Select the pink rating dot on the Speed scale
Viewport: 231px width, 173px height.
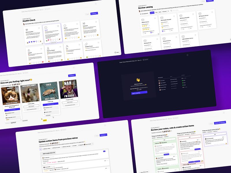49,40
